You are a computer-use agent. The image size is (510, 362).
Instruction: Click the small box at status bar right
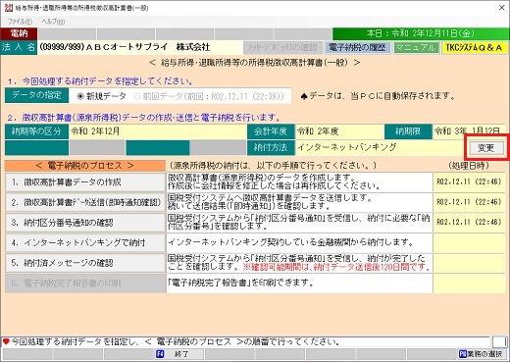pos(499,342)
